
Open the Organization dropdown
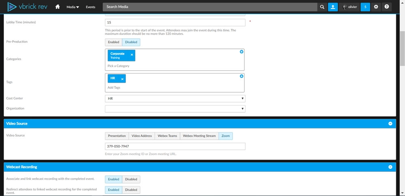(175, 109)
